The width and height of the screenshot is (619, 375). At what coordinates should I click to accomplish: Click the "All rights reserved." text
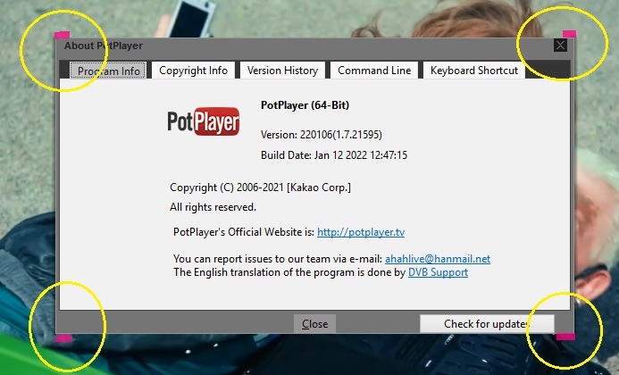click(213, 207)
